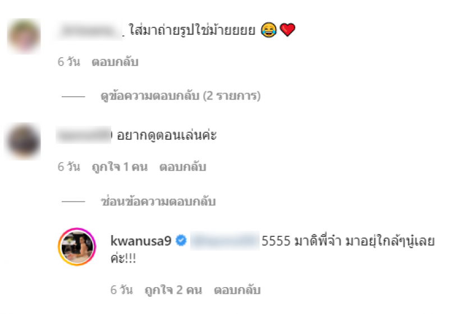449x314 pixels.
Task: Expand ดูข้อความตอบกลับ (2 รายการ) replies
Action: pyautogui.click(x=181, y=96)
